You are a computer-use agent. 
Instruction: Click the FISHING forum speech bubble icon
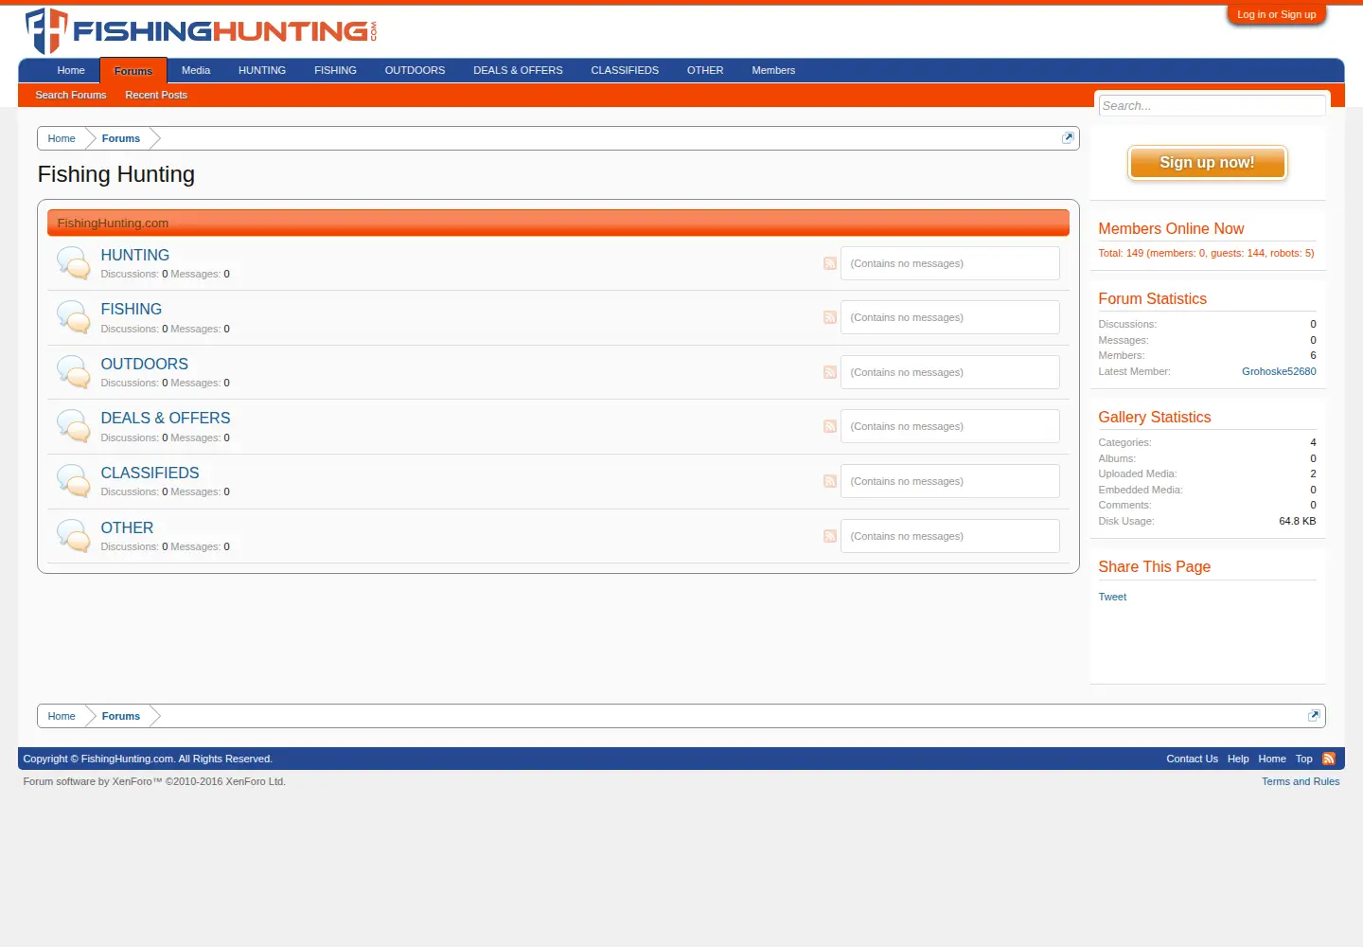tap(73, 317)
